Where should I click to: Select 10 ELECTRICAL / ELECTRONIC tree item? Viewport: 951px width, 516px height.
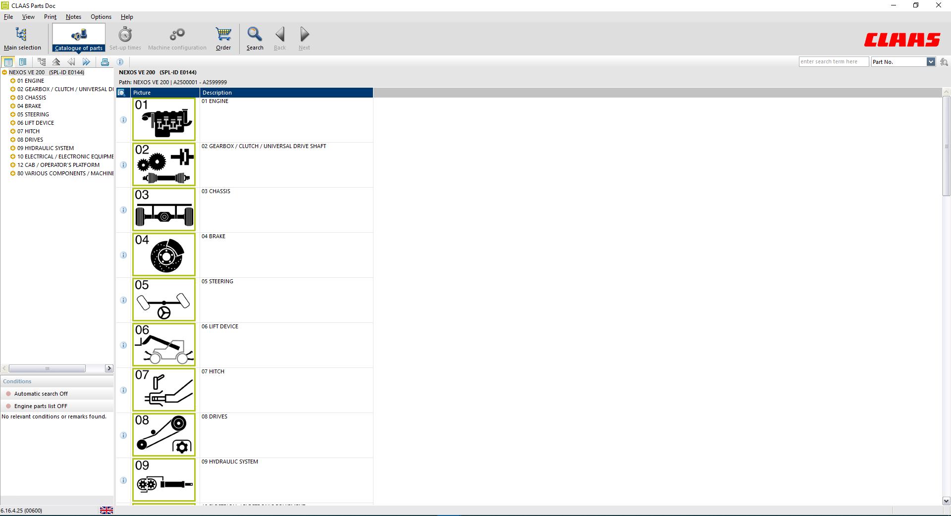click(65, 156)
